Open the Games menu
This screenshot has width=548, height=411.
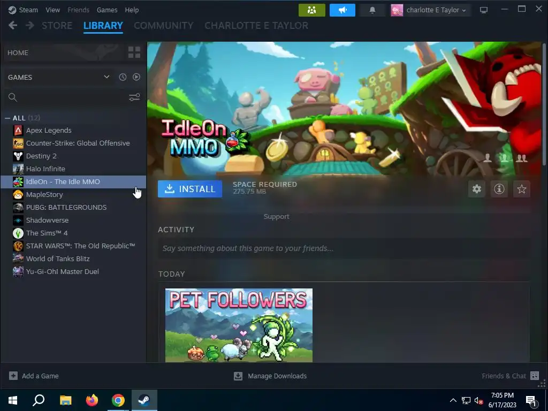[x=107, y=10]
